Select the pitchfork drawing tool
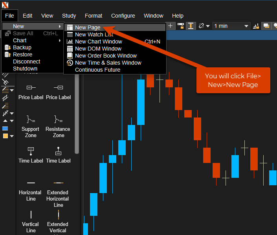Screen dimensions: 277x235 5,82
